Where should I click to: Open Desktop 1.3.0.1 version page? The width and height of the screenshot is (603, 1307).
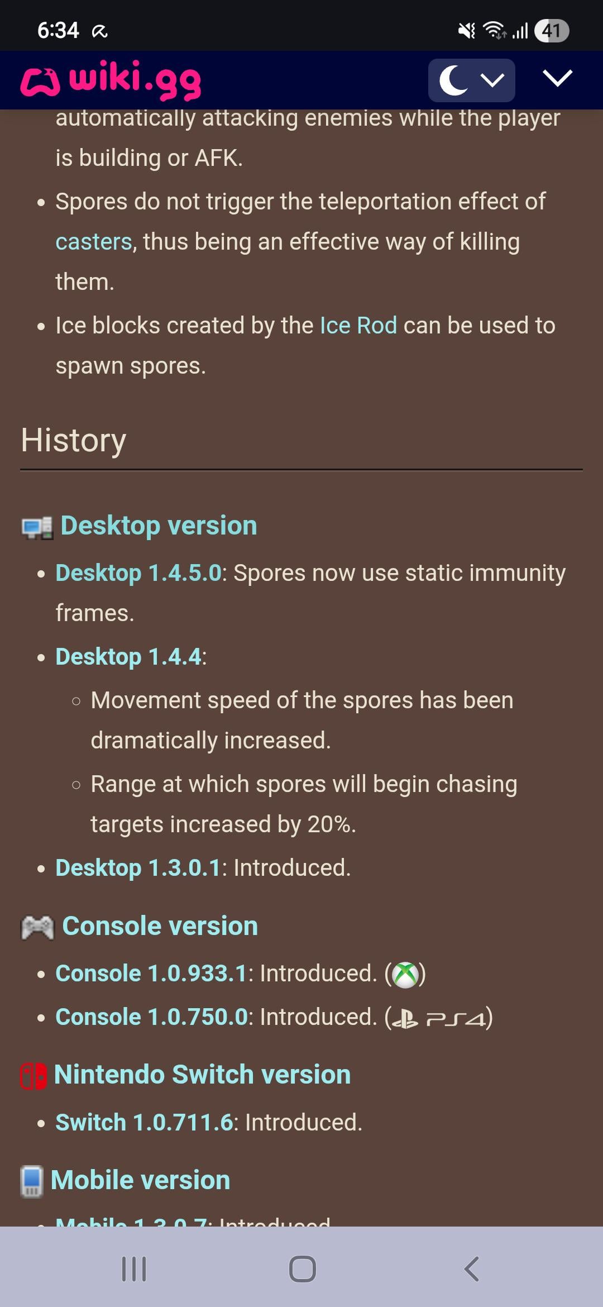click(138, 868)
